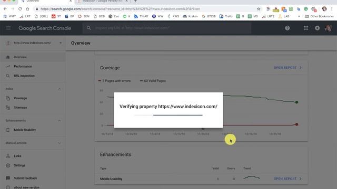The width and height of the screenshot is (337, 189).
Task: Open the WW bookmark
Action: 158,16
